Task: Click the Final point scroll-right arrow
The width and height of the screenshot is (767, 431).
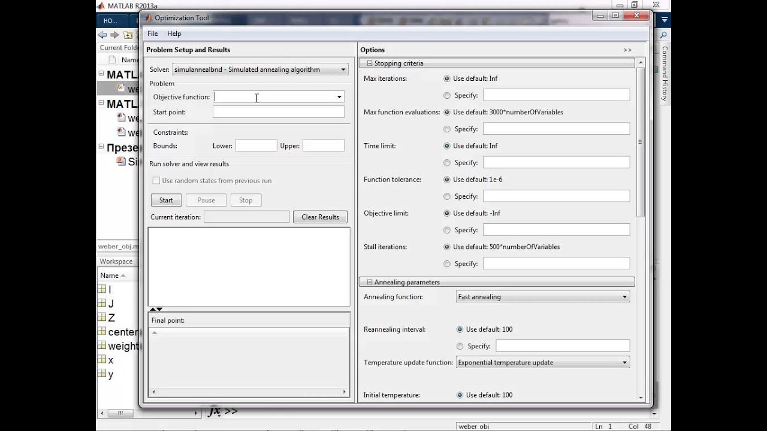Action: (x=345, y=392)
